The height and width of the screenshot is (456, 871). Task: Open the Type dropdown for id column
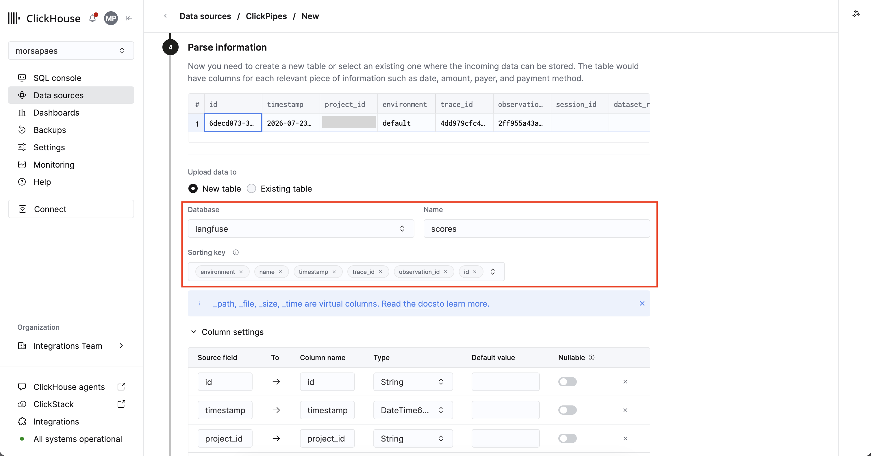[x=413, y=382]
